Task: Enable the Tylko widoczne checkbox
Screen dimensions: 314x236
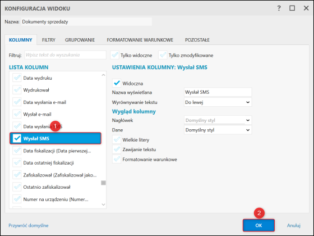Action: 115,55
